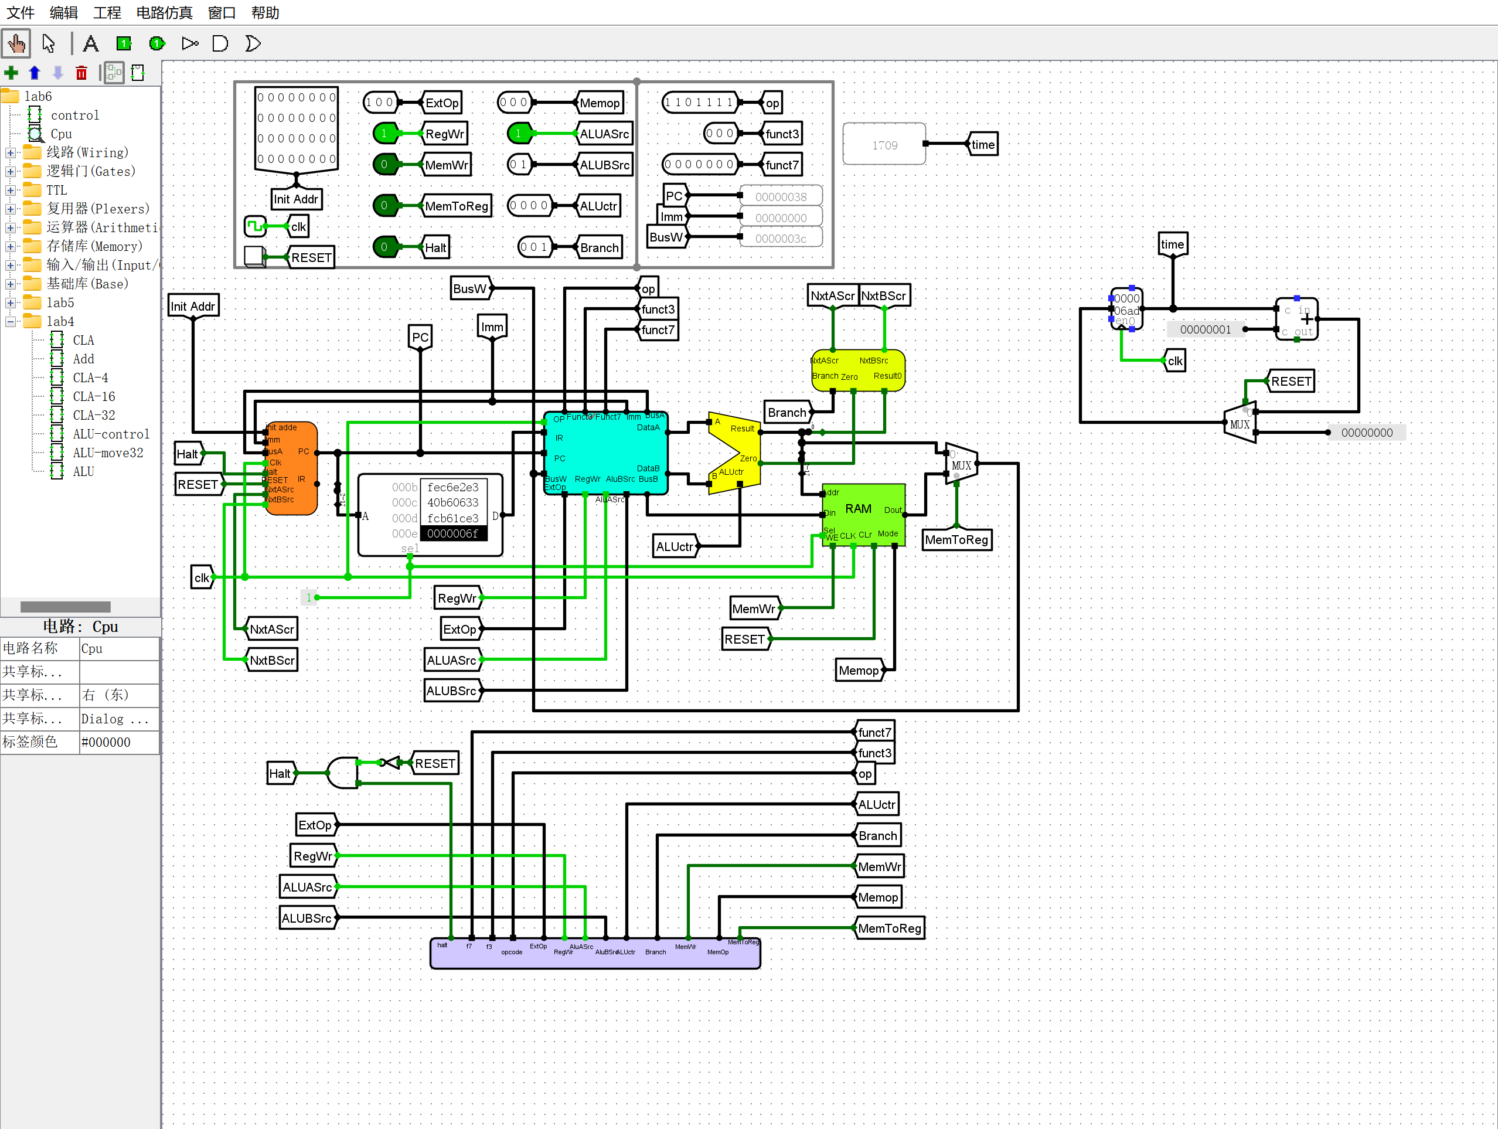Toggle the MemToReg pin value
This screenshot has height=1129, width=1498.
click(384, 205)
